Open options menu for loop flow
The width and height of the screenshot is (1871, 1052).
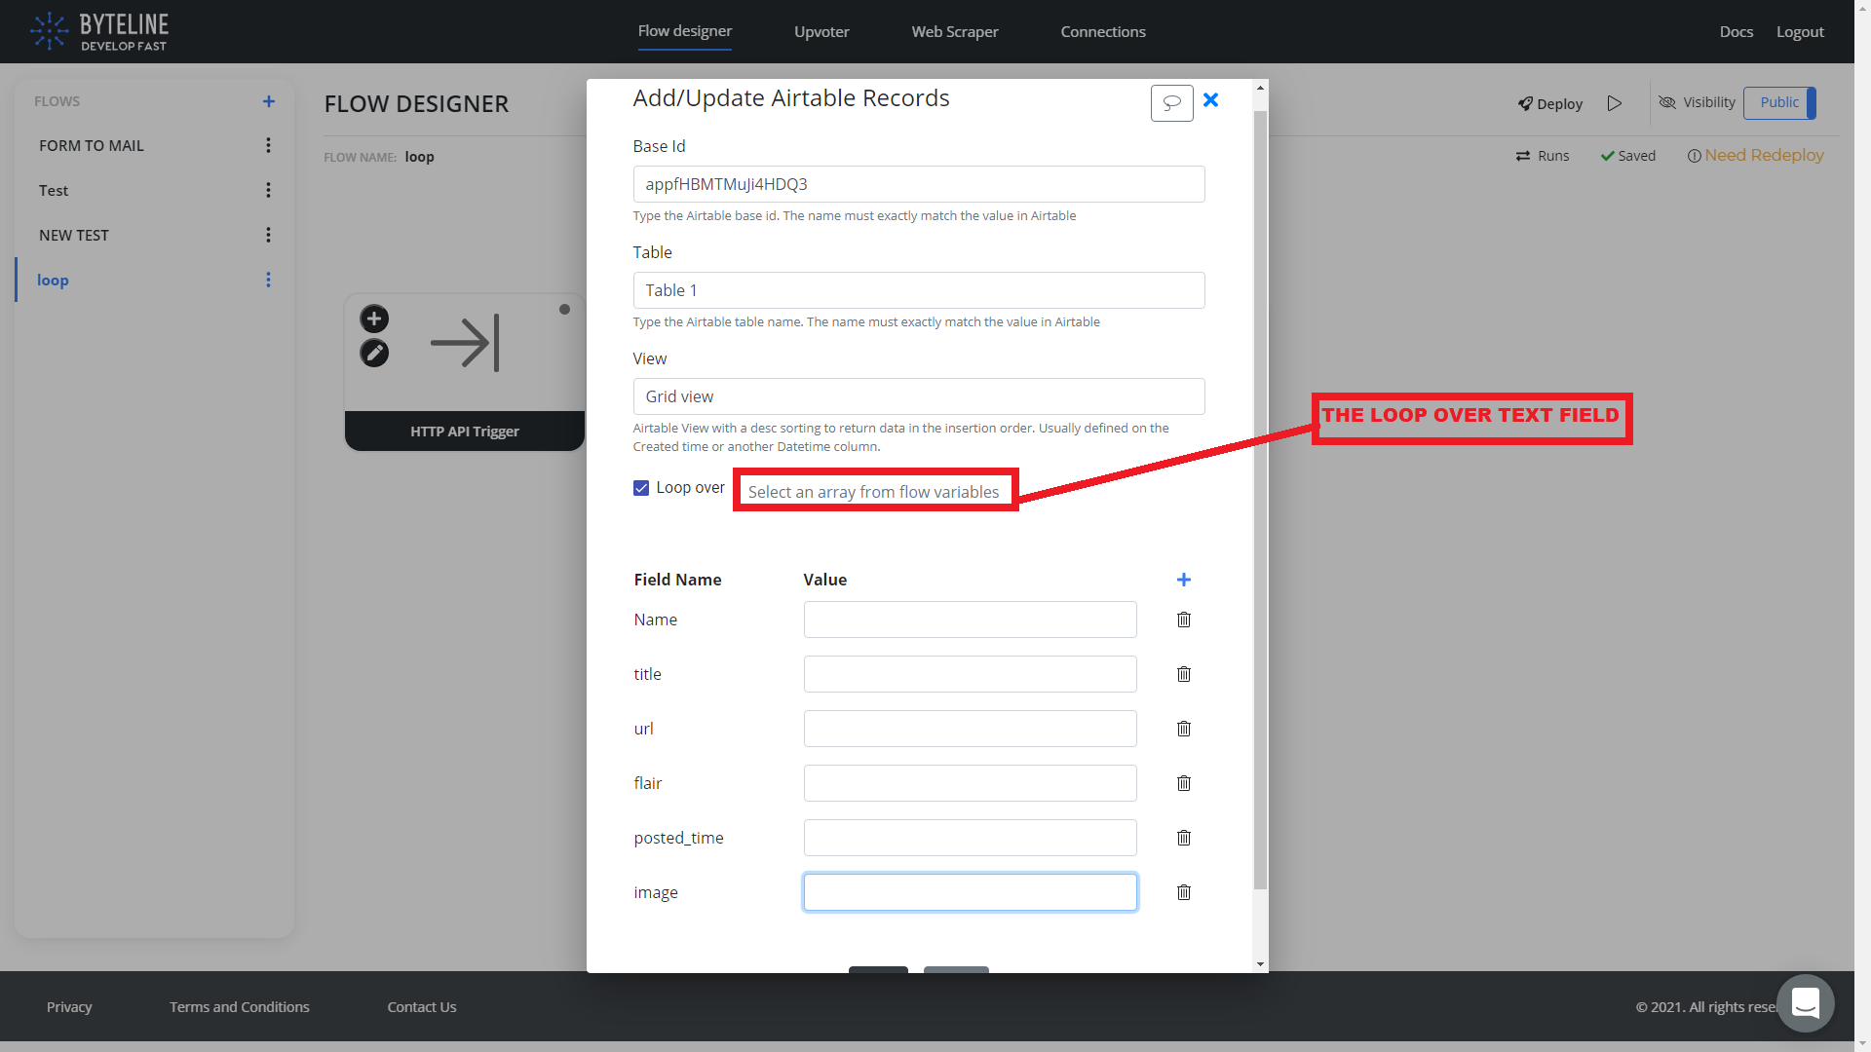pos(268,280)
